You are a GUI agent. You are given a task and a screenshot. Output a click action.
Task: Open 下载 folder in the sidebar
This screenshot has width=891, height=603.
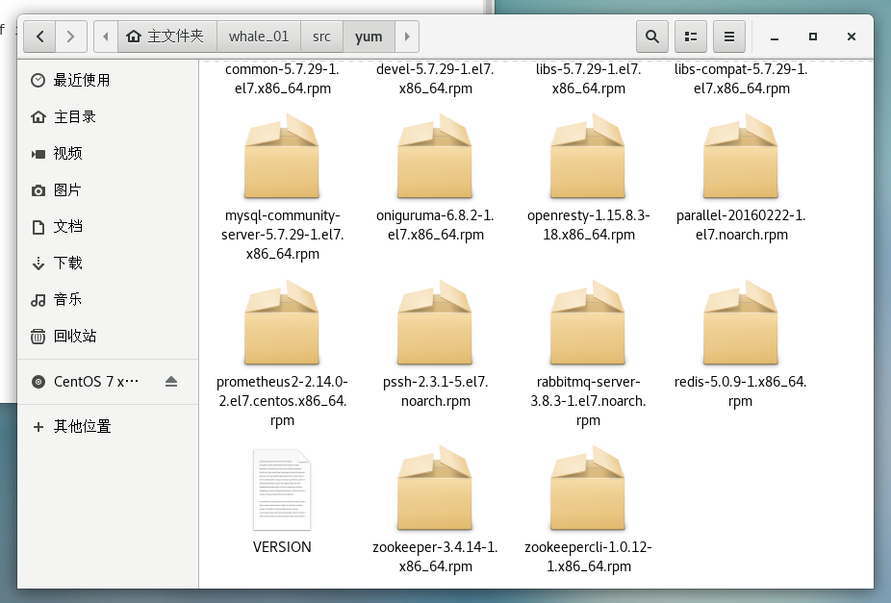(108, 263)
